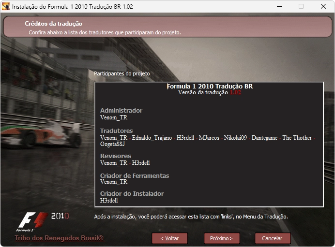Click the red 1.02 version number

click(235, 92)
